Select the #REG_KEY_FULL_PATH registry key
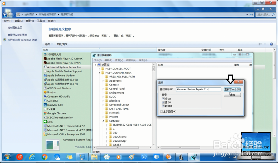278x163 pixels. point(122,77)
